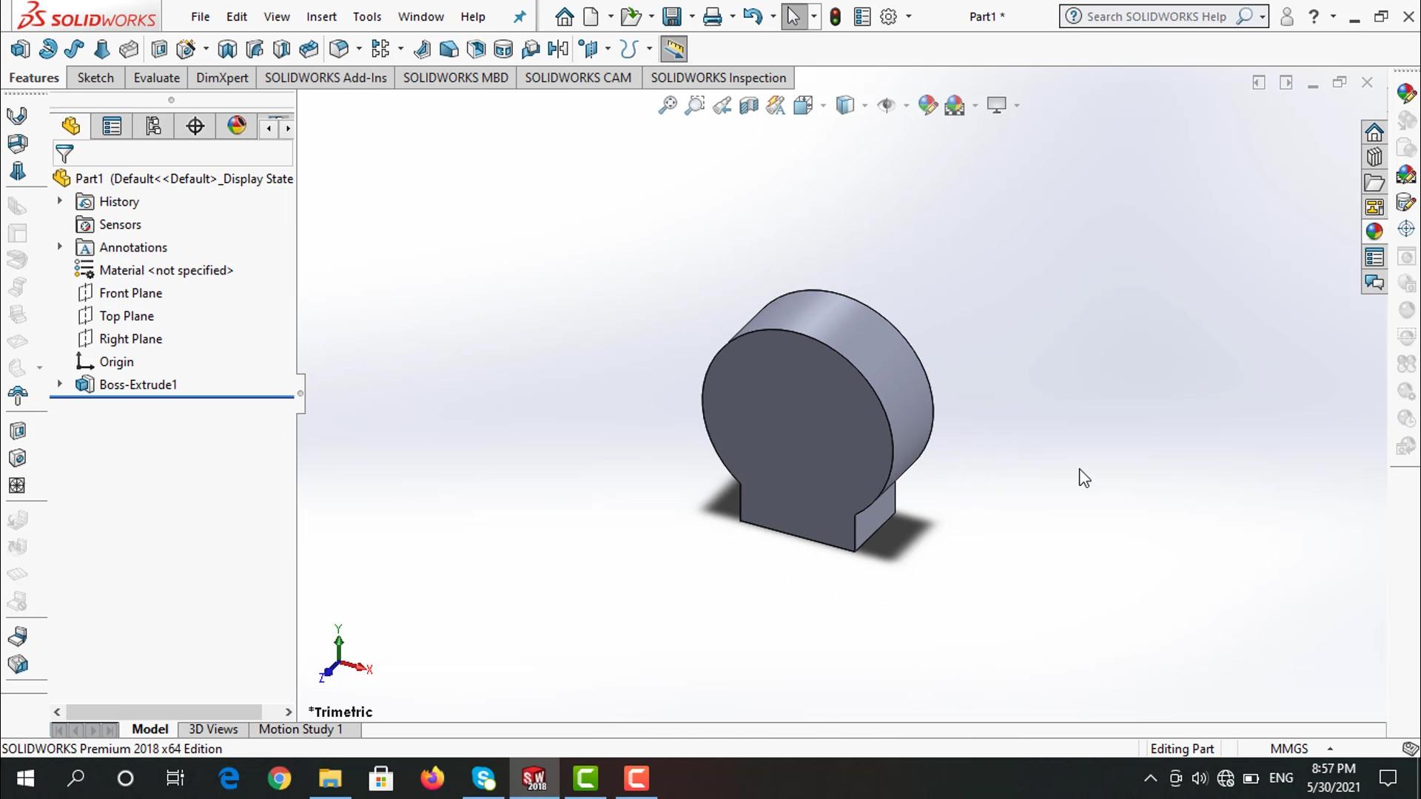Expand the History folder
Viewport: 1421px width, 799px height.
(60, 201)
